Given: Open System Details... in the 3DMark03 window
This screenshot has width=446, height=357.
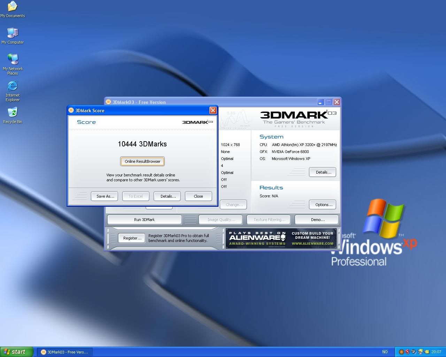Looking at the screenshot, I should (x=323, y=172).
